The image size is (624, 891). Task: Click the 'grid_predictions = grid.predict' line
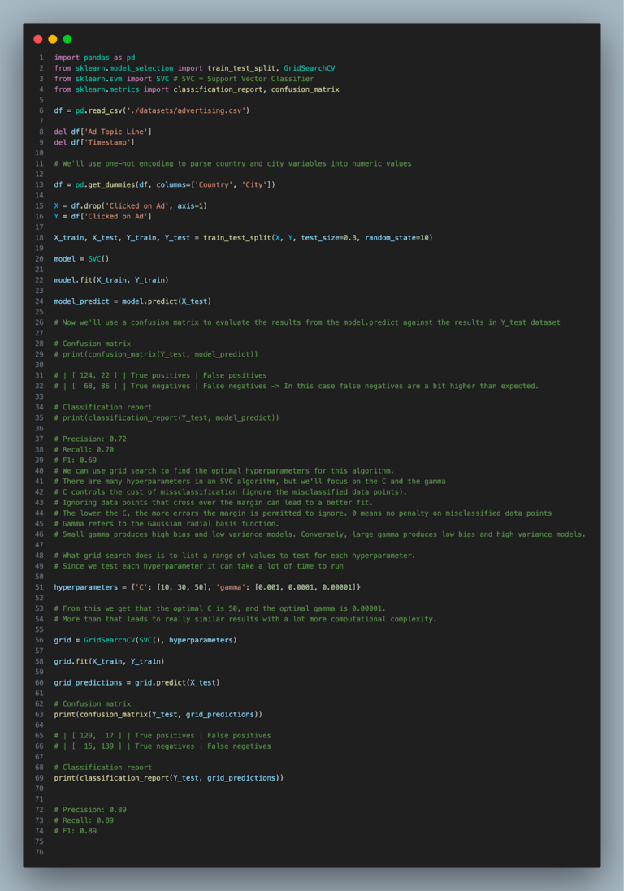pyautogui.click(x=136, y=682)
